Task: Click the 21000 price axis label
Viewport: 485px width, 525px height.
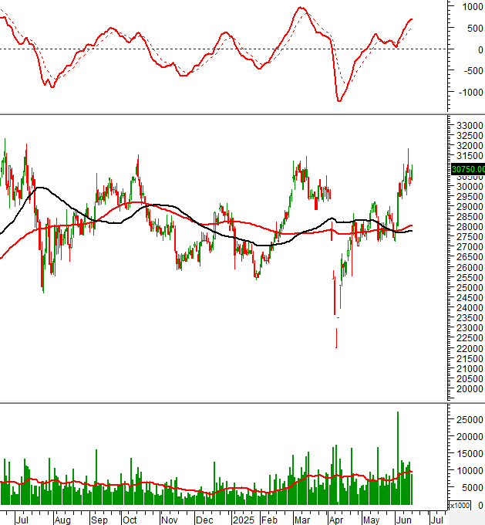Action: click(470, 368)
